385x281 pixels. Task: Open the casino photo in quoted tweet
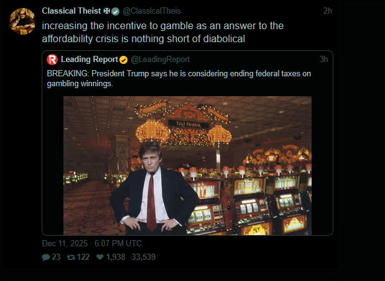click(x=187, y=165)
